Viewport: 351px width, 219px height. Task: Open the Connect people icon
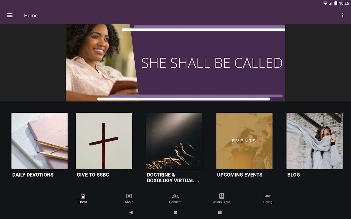coord(175,196)
